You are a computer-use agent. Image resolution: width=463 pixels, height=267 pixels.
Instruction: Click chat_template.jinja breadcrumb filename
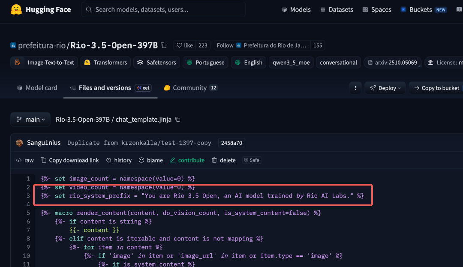144,120
